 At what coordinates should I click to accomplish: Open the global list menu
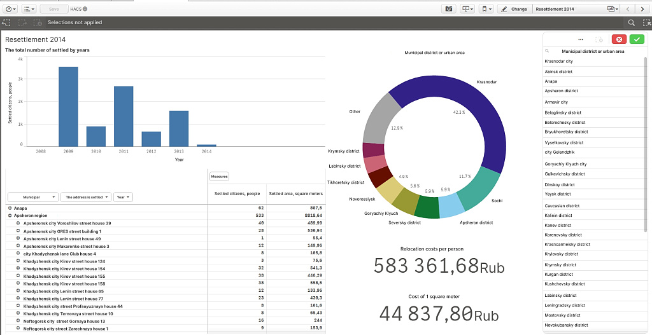[x=29, y=9]
